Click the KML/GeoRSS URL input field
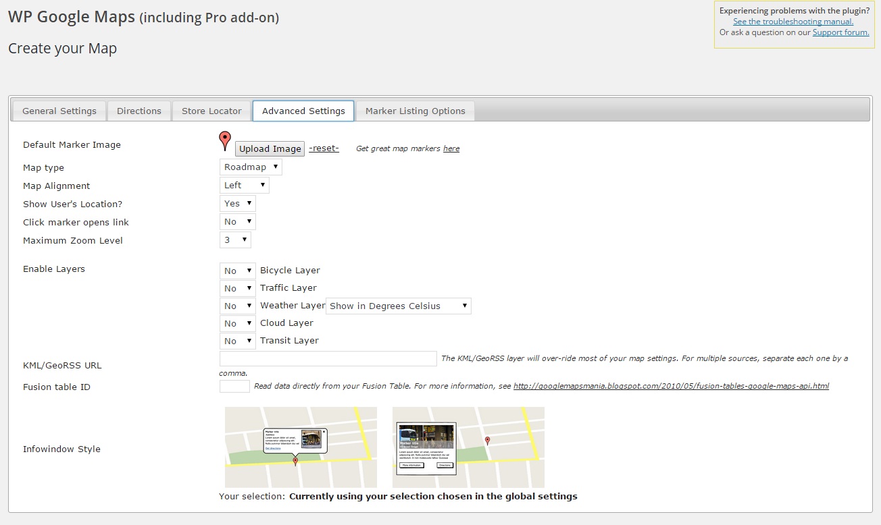Image resolution: width=881 pixels, height=525 pixels. pyautogui.click(x=327, y=358)
